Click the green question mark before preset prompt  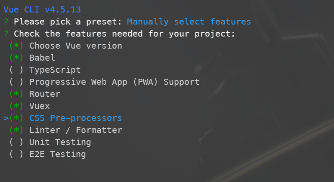tap(6, 22)
